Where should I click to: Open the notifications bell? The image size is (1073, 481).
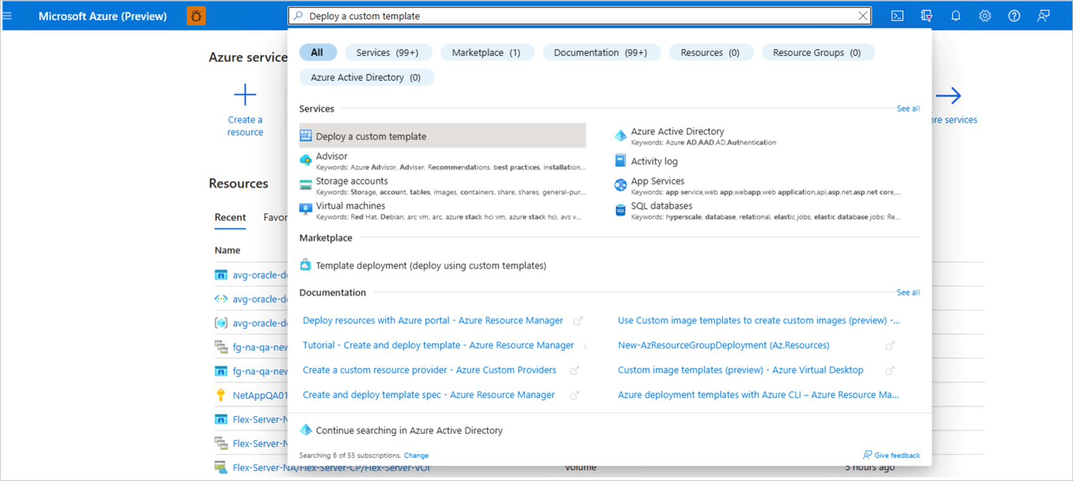[x=955, y=16]
